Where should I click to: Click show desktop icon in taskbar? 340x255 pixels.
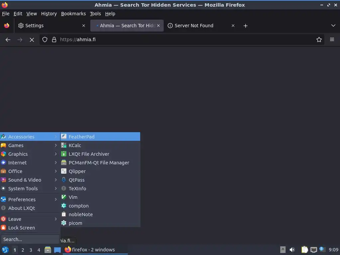pos(57,250)
